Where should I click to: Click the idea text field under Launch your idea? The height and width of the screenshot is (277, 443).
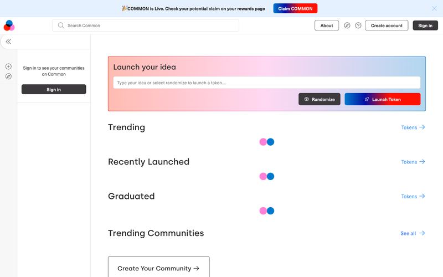point(267,83)
